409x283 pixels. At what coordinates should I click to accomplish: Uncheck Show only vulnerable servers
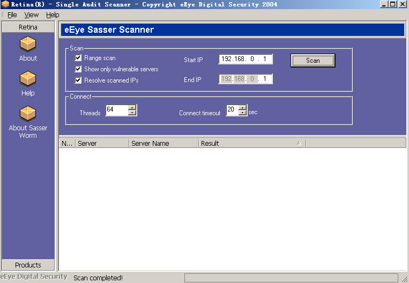[78, 69]
